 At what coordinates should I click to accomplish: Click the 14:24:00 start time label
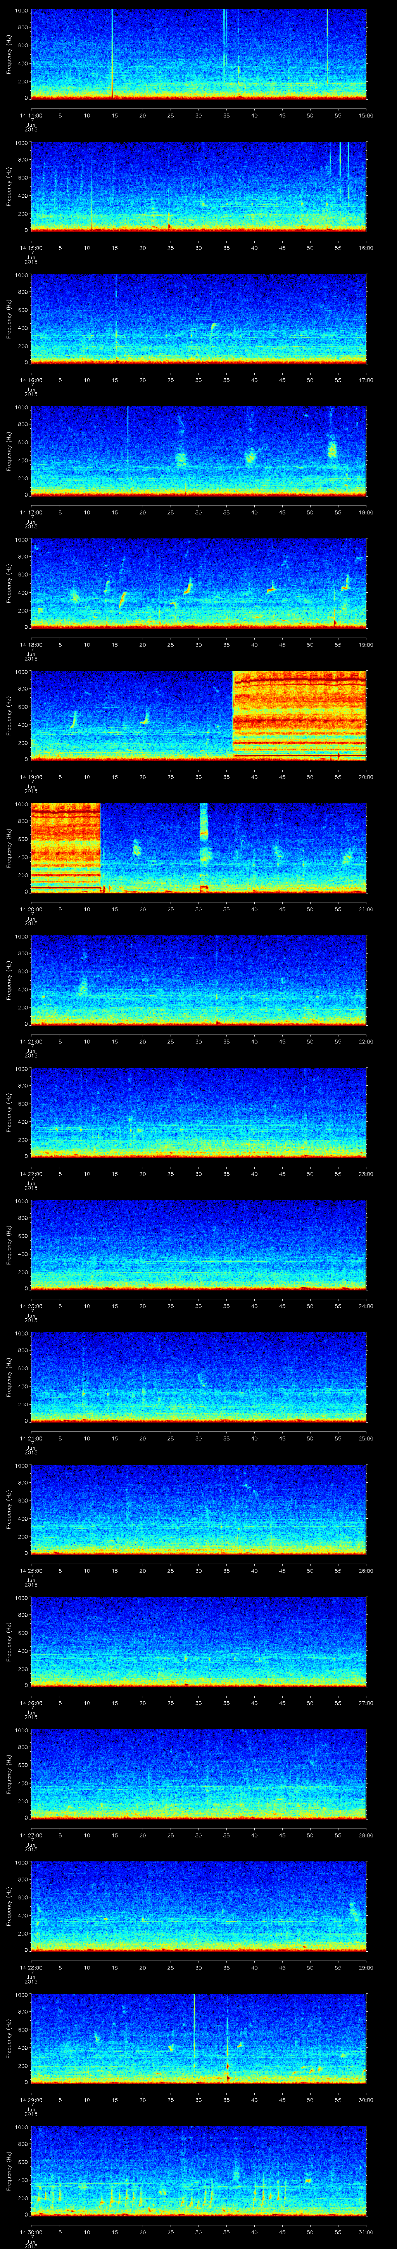click(x=31, y=1438)
